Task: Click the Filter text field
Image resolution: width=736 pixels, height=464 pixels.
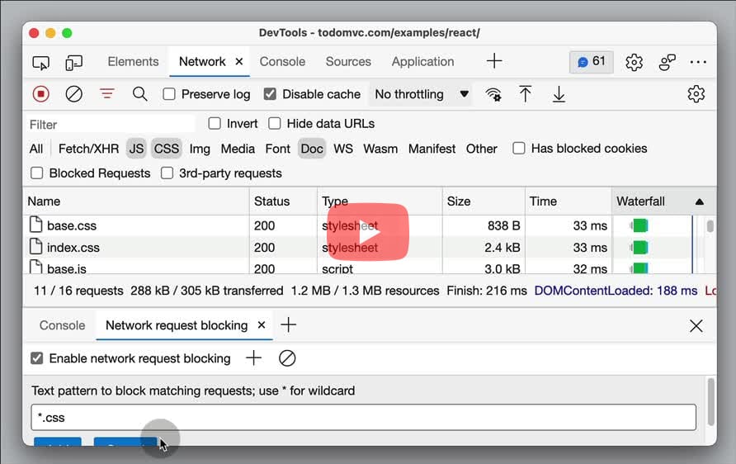Action: click(111, 125)
